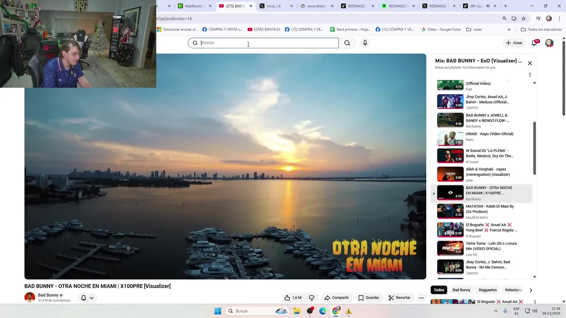Click the playlist scrollbar down arrow
566x318 pixels.
(x=535, y=277)
